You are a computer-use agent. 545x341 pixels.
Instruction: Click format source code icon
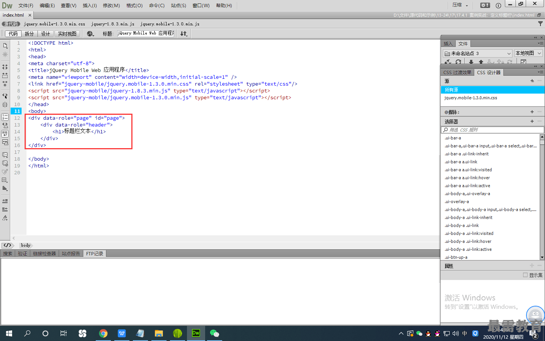click(5, 218)
